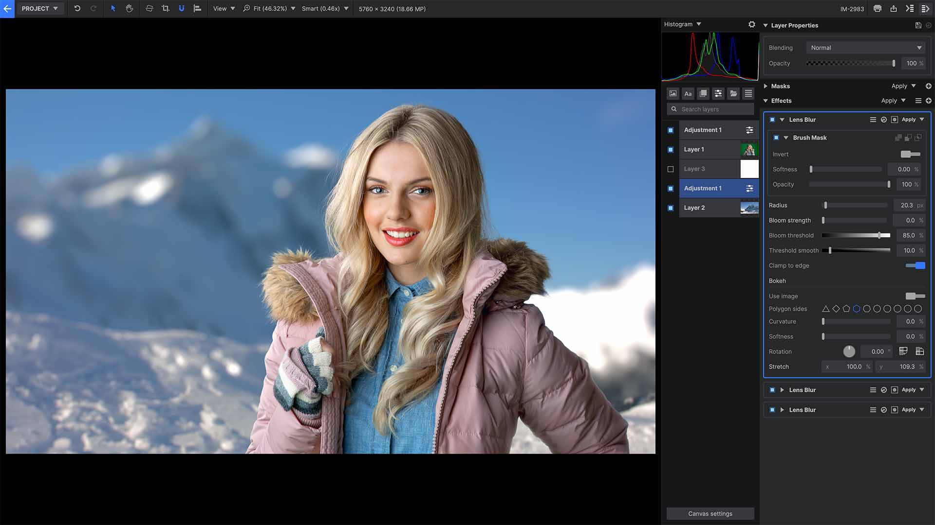Adjust the Bloom threshold slider
The width and height of the screenshot is (935, 525).
(x=856, y=235)
